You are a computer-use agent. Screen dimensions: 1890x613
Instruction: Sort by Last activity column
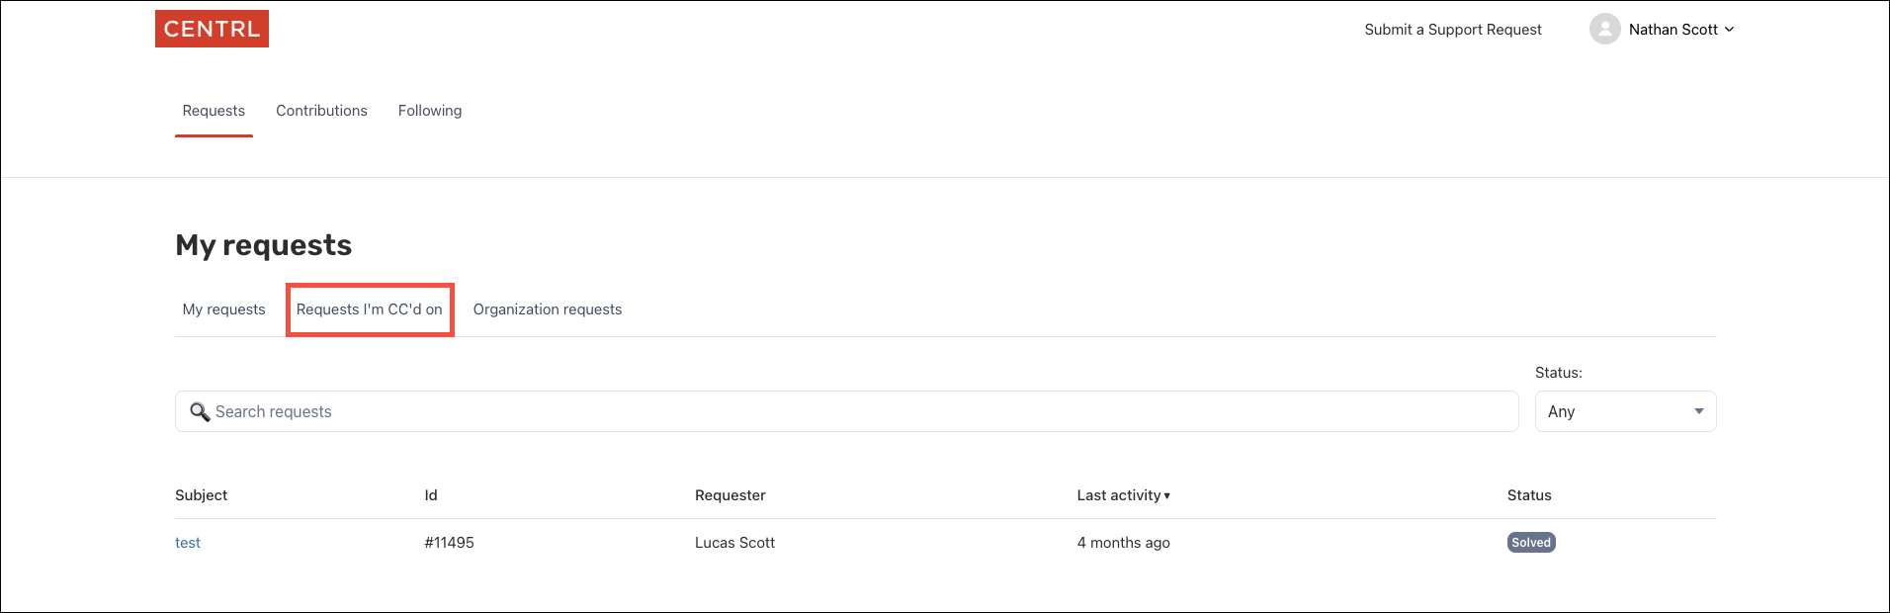tap(1123, 495)
